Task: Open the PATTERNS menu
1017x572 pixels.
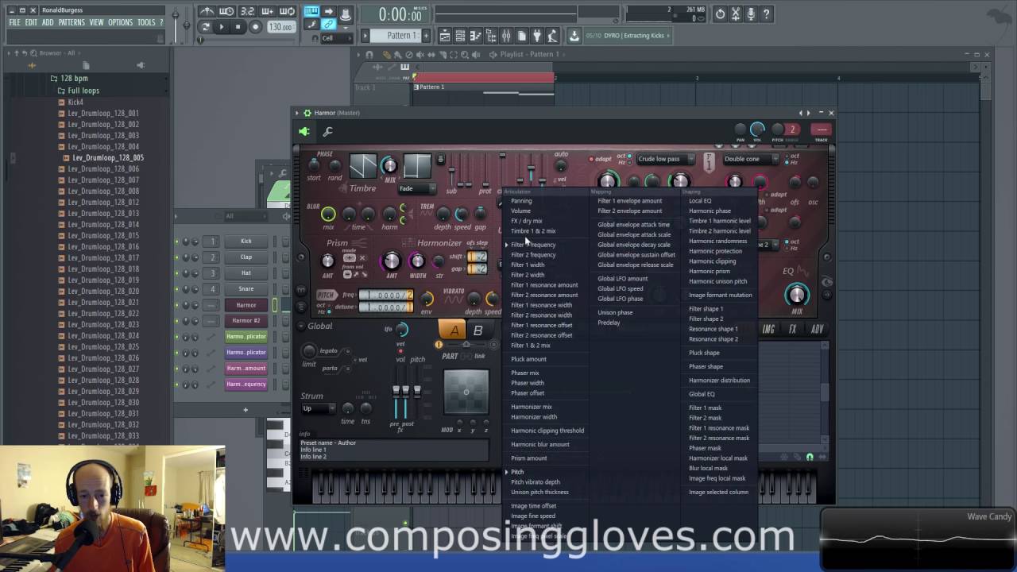Action: tap(72, 22)
